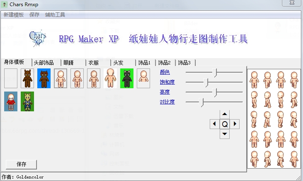Select the half-body bust template

click(143, 78)
